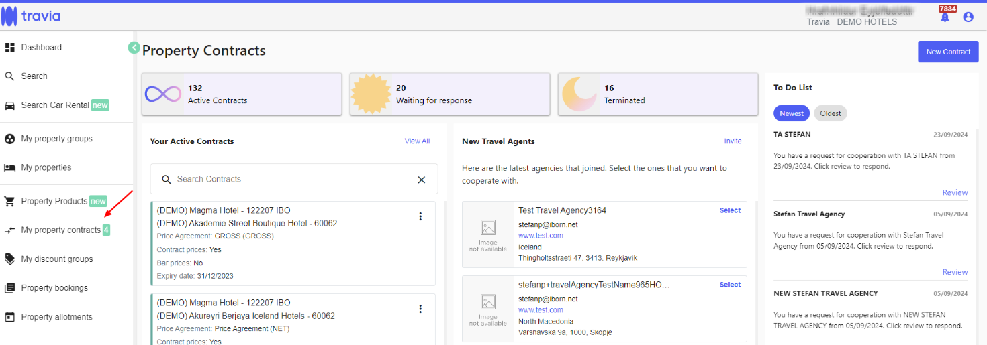Viewport: 987px width, 345px height.
Task: Click the My discount groups tag icon
Action: click(10, 259)
